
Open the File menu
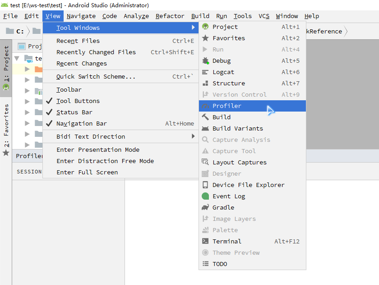[x=10, y=16]
